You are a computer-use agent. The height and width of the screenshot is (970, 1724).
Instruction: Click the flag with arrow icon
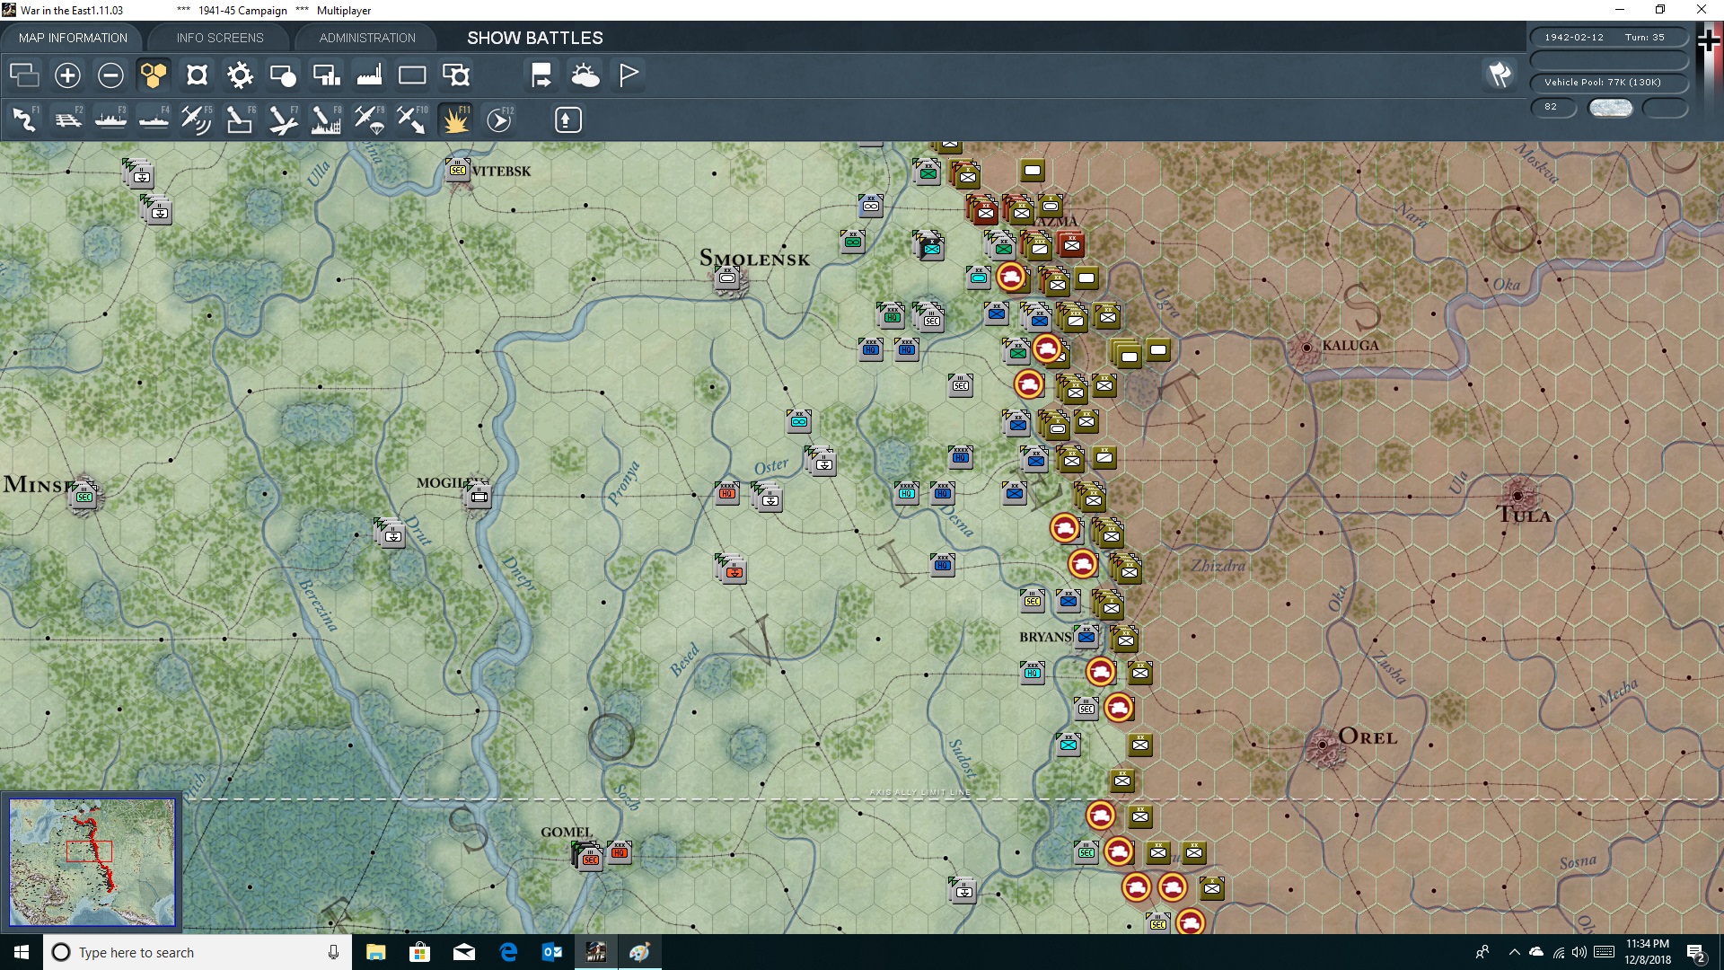[541, 75]
